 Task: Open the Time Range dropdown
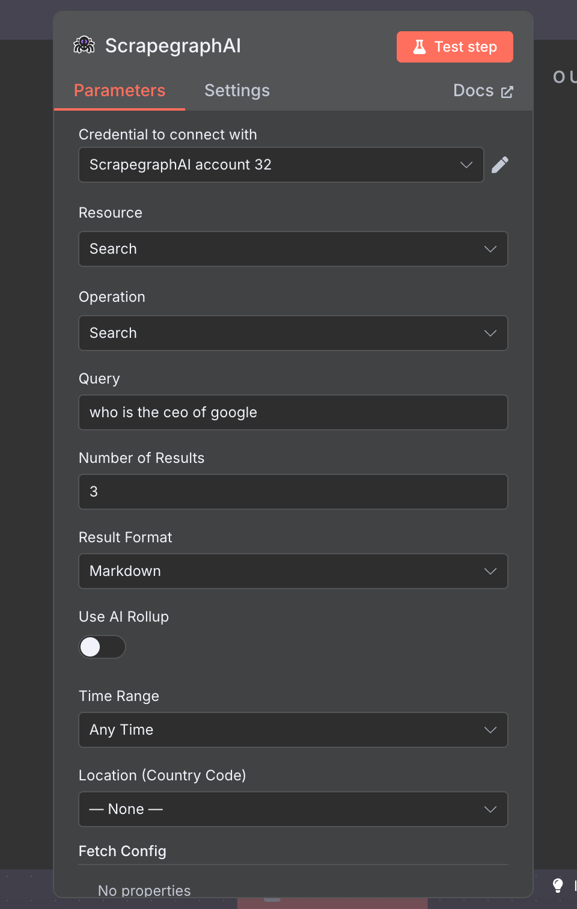pyautogui.click(x=293, y=730)
